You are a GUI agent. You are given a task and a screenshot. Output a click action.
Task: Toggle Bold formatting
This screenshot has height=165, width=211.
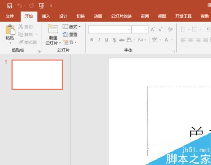(x=92, y=40)
